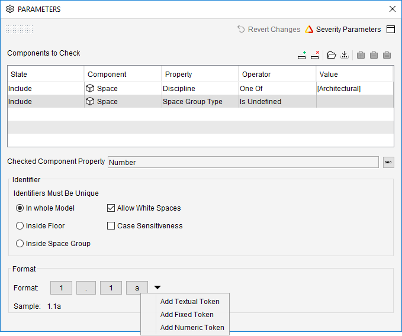This screenshot has width=402, height=336.
Task: Click the dotted drag handle in the toolbar
Action: [19, 30]
